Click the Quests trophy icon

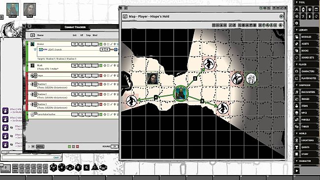[x=297, y=148]
